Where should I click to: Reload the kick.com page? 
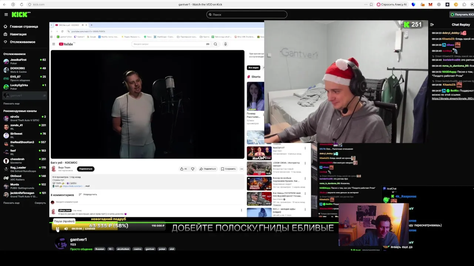[21, 4]
